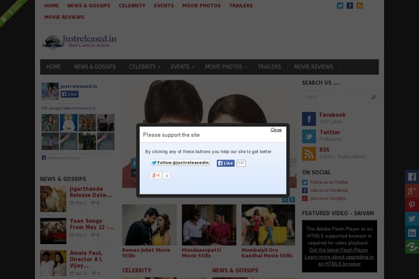
Task: Open Mumbaiyil Oru Kaadhal stills thumbnail
Action: [x=268, y=225]
